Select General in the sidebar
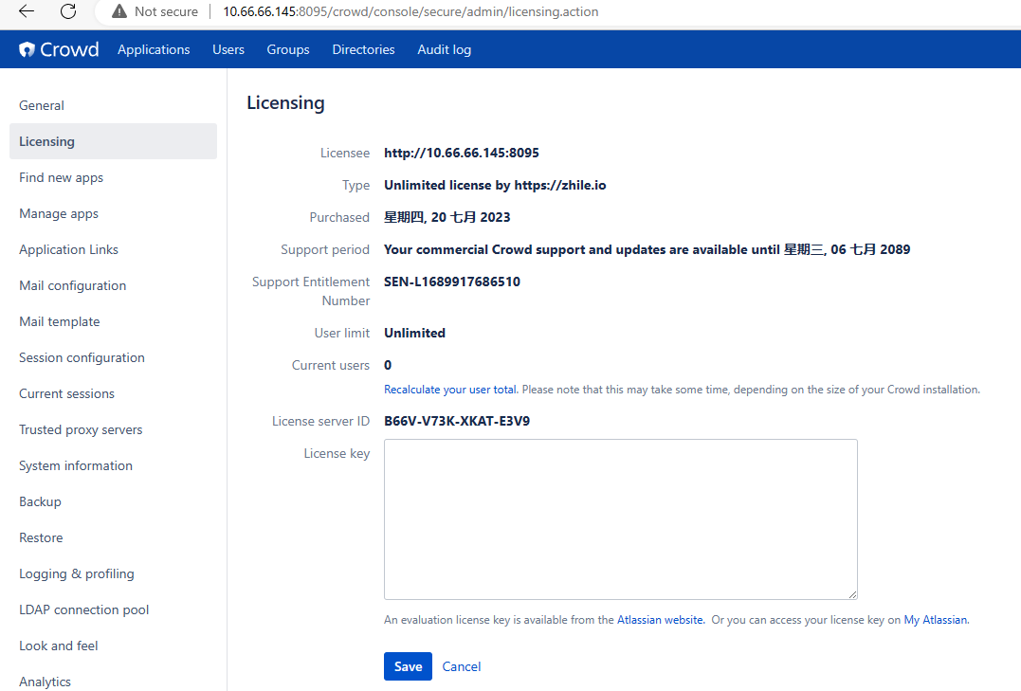The height and width of the screenshot is (691, 1021). [x=41, y=105]
